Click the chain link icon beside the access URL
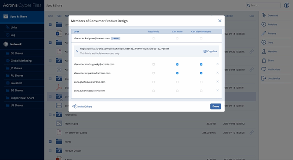293x160 pixels. [77, 51]
